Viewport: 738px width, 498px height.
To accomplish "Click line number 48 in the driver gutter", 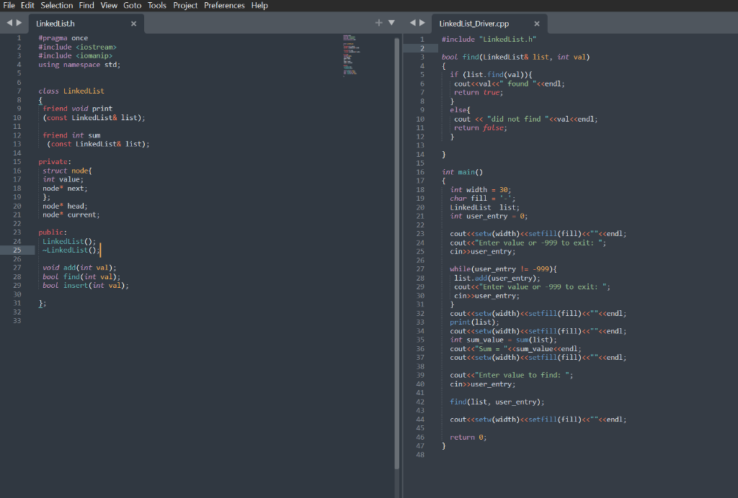I will pos(420,454).
